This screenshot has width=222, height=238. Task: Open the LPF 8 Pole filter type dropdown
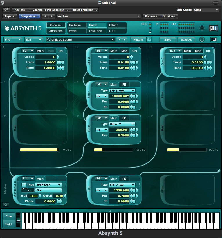[x=122, y=90]
